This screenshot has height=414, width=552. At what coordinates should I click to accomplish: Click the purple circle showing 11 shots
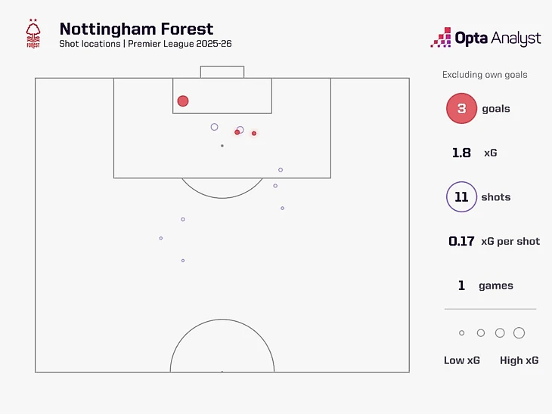pyautogui.click(x=461, y=196)
